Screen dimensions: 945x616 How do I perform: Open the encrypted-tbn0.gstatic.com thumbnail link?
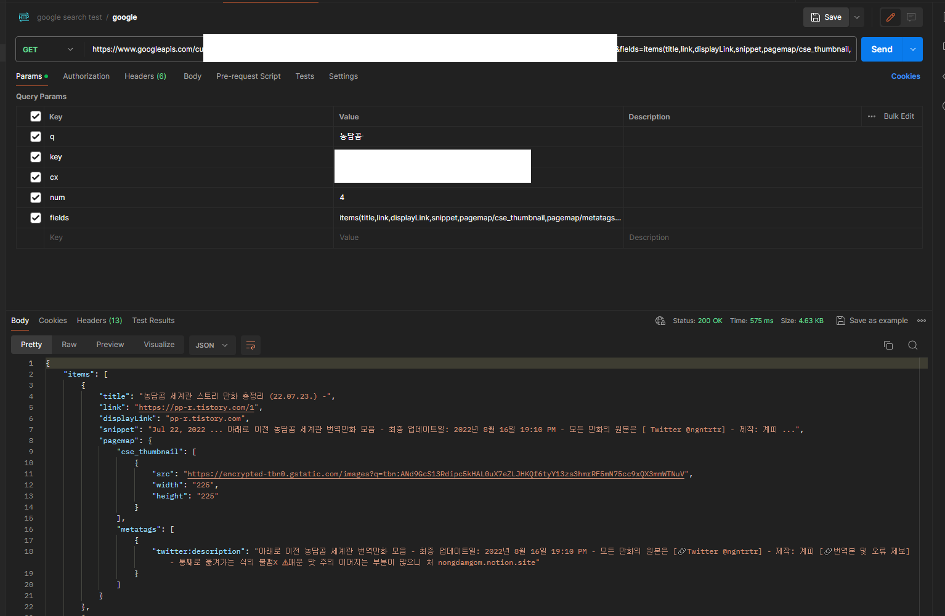(x=436, y=474)
